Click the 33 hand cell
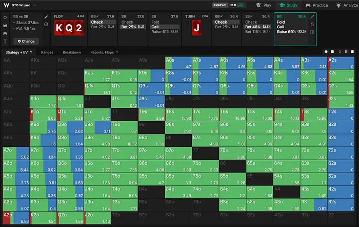Image resolution: width=359 pixels, height=227 pixels. tap(314, 205)
